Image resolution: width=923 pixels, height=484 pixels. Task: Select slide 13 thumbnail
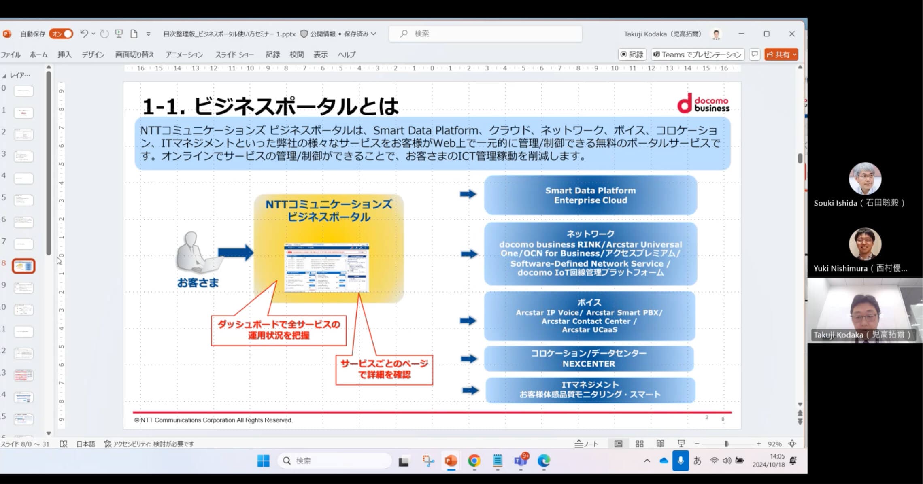23,375
